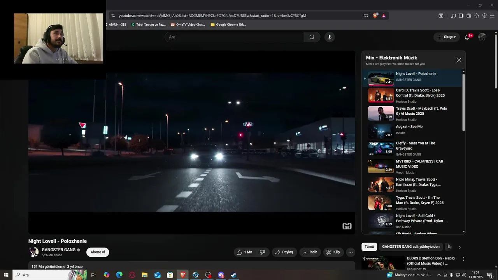This screenshot has height=280, width=498.
Task: Open Opera browser from the taskbar
Action: pyautogui.click(x=132, y=275)
